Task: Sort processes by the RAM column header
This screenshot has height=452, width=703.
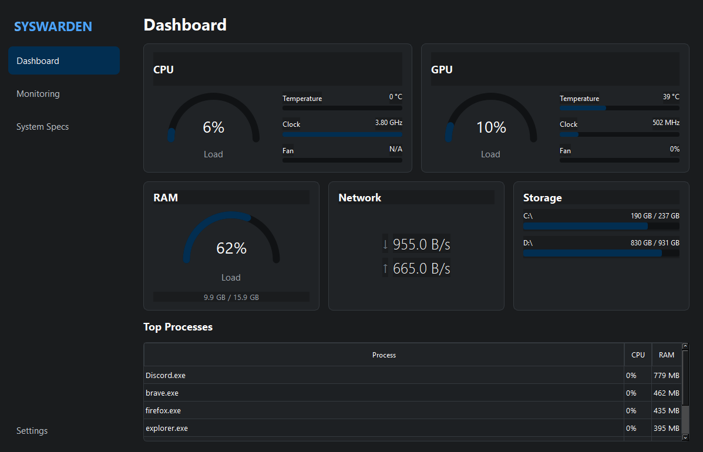Action: point(667,355)
